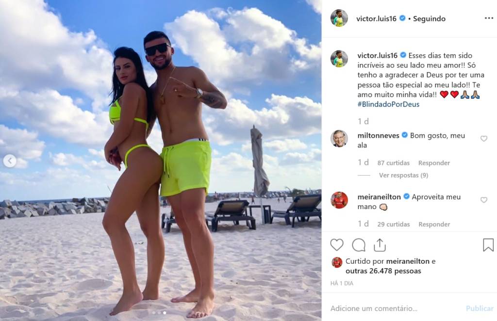Click the Publicar button
Screen dimensions: 497x321
point(480,308)
